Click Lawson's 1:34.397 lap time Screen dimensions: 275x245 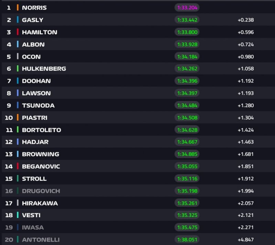[187, 93]
